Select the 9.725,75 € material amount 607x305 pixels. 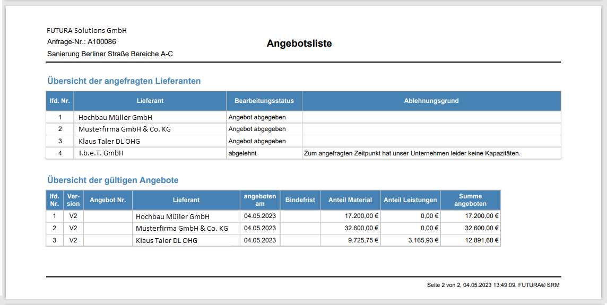pyautogui.click(x=363, y=240)
